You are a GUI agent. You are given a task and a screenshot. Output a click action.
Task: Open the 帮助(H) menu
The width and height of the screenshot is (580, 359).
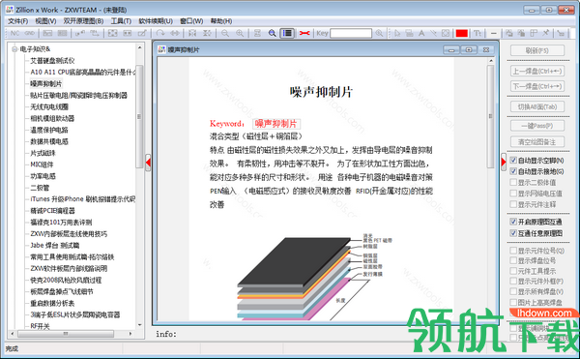[221, 21]
